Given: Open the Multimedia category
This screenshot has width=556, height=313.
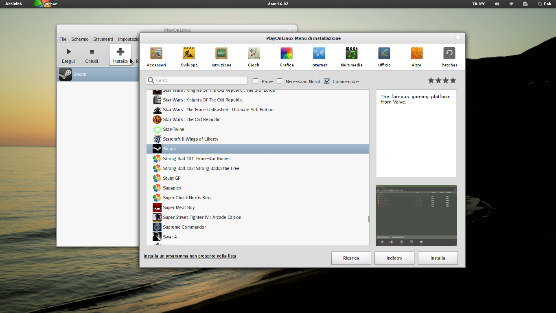Looking at the screenshot, I should (352, 57).
